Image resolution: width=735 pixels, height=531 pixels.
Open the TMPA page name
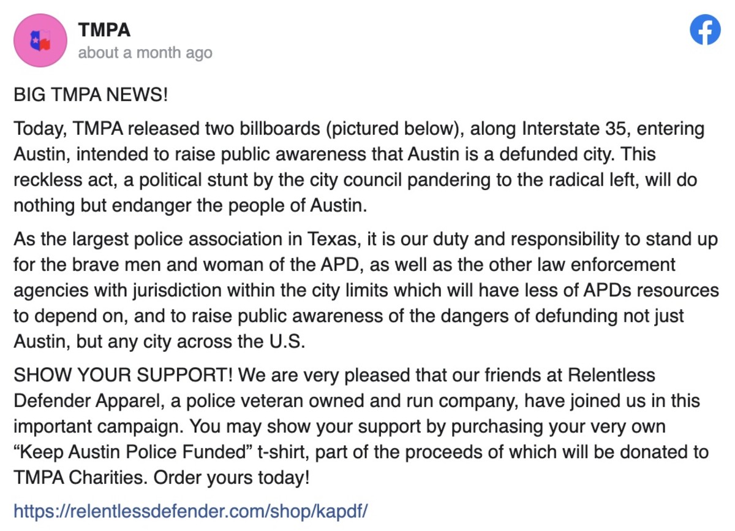tap(105, 29)
